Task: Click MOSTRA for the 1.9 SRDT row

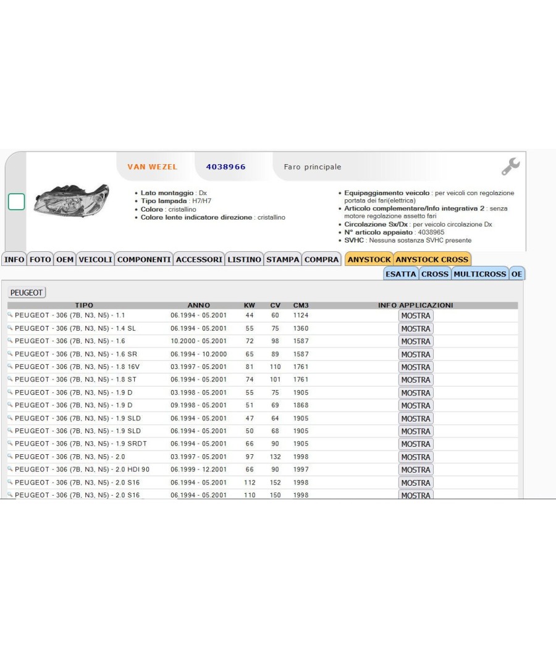Action: 416,444
